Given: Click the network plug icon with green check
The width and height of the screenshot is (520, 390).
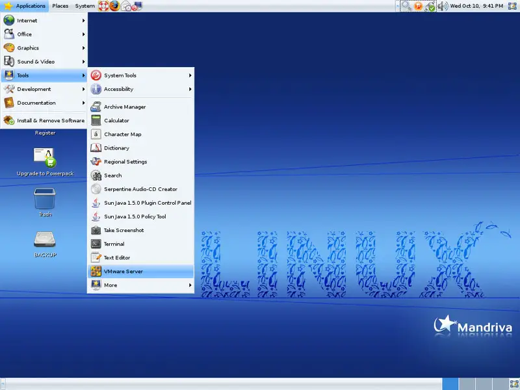Looking at the screenshot, I should coord(430,6).
